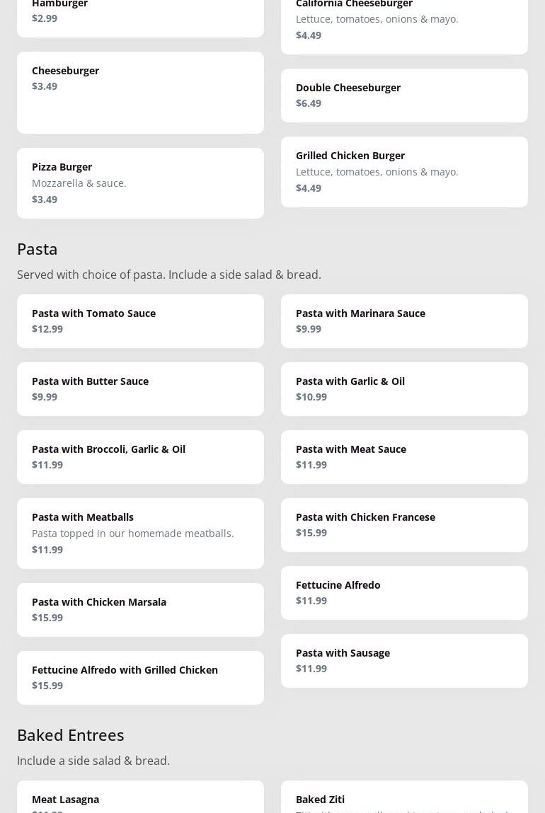
Task: Open the Meat Lasagna entree
Action: (140, 800)
